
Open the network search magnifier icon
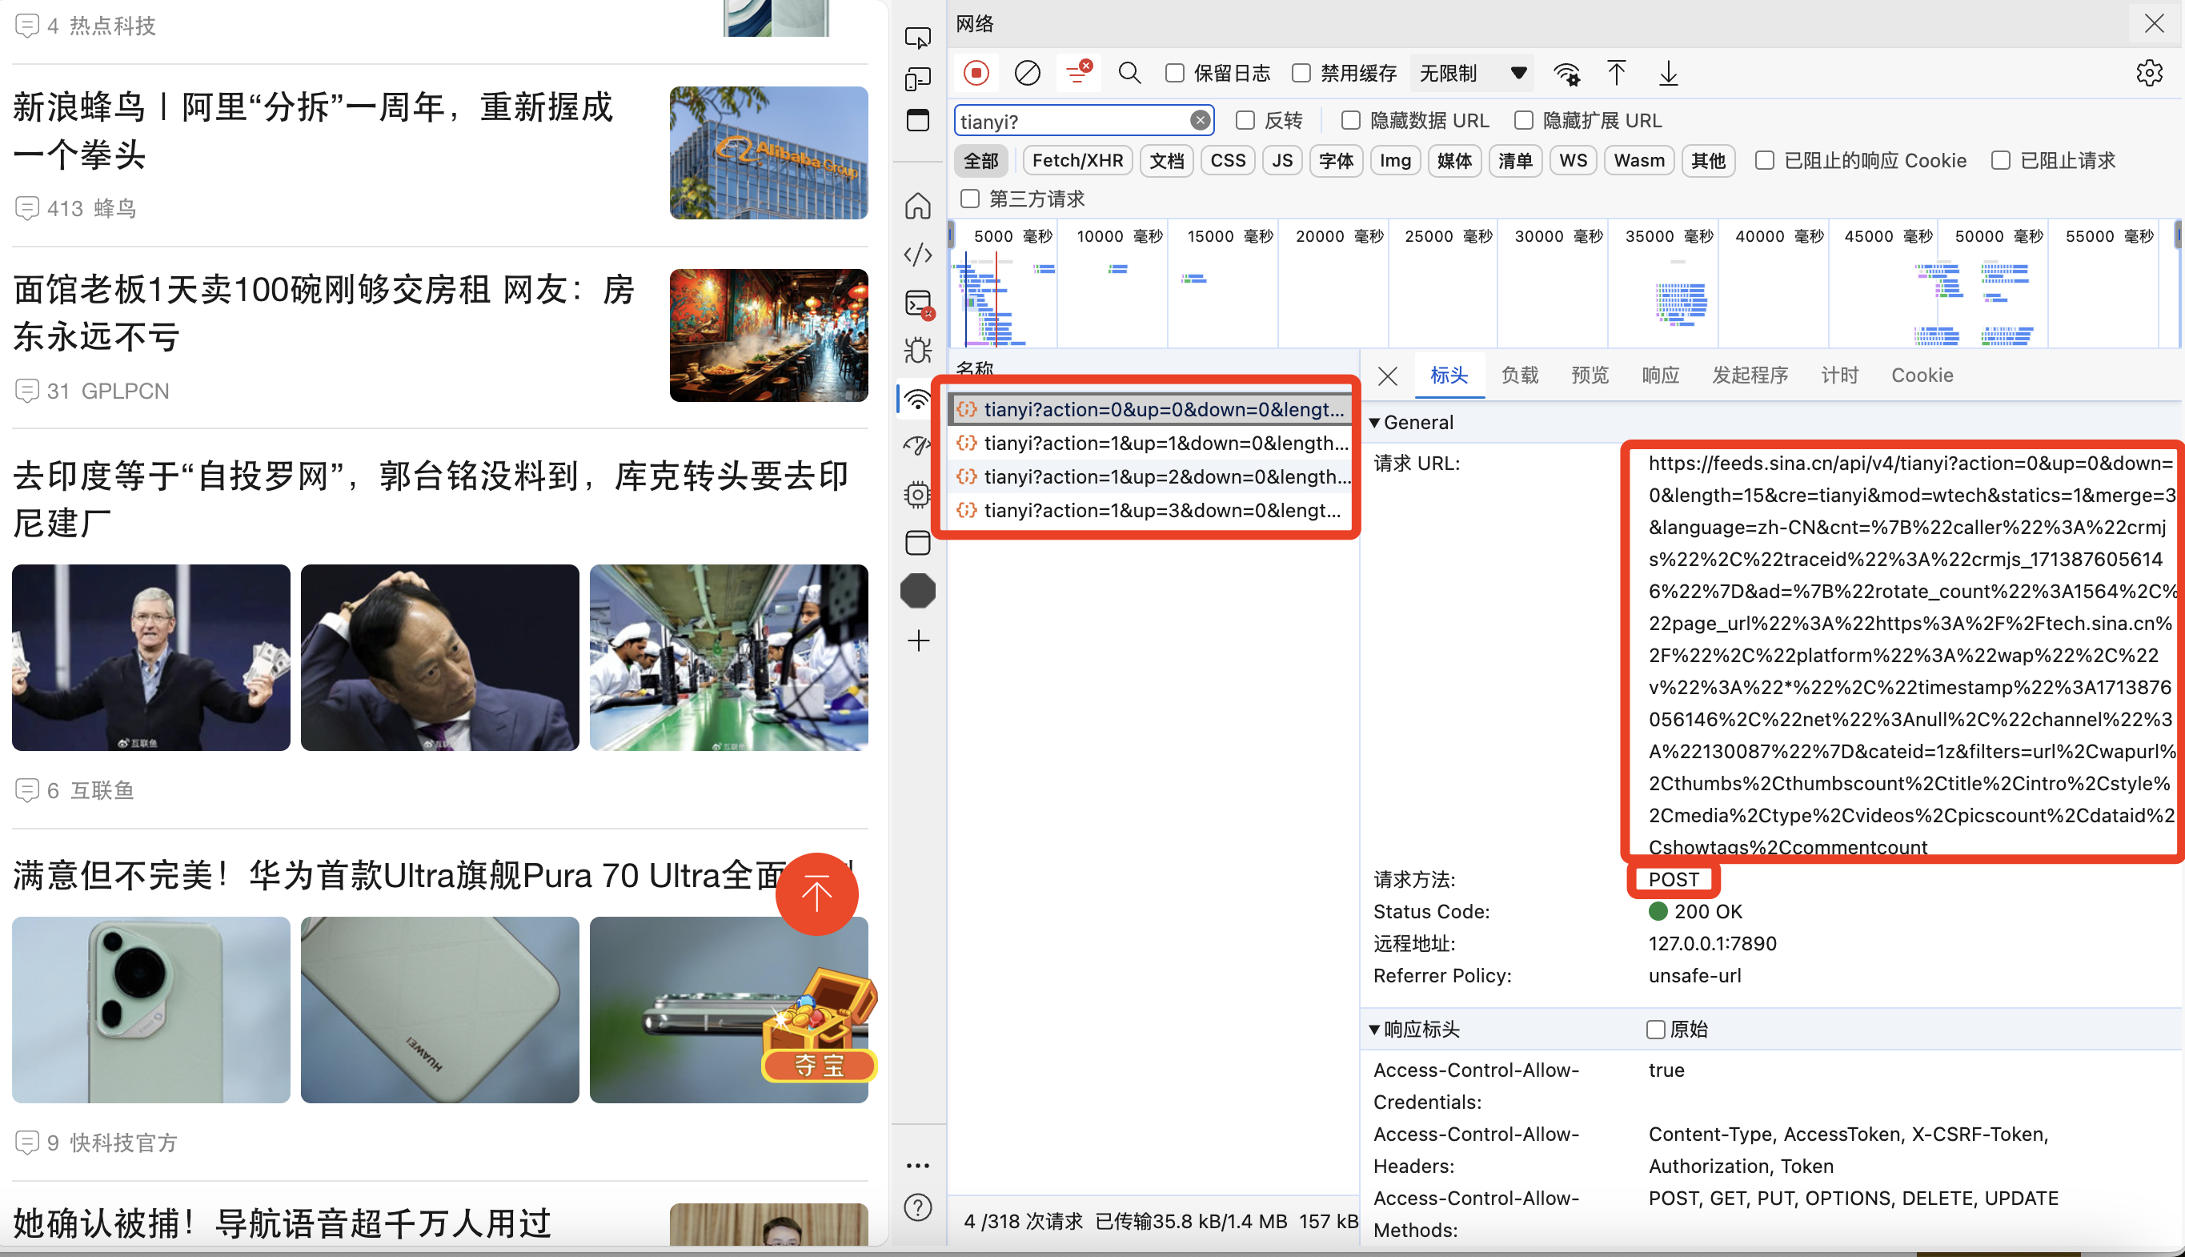coord(1129,74)
